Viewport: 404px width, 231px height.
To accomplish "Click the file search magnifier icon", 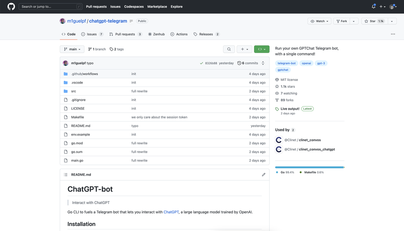I will coord(229,49).
